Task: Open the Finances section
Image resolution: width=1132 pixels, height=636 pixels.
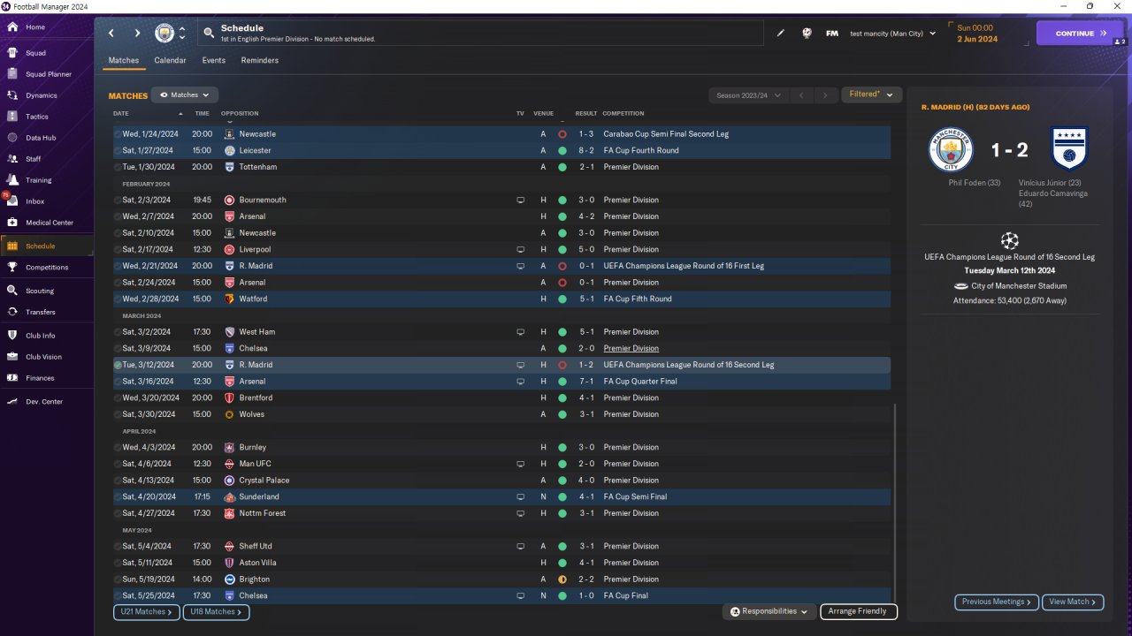Action: pos(40,378)
